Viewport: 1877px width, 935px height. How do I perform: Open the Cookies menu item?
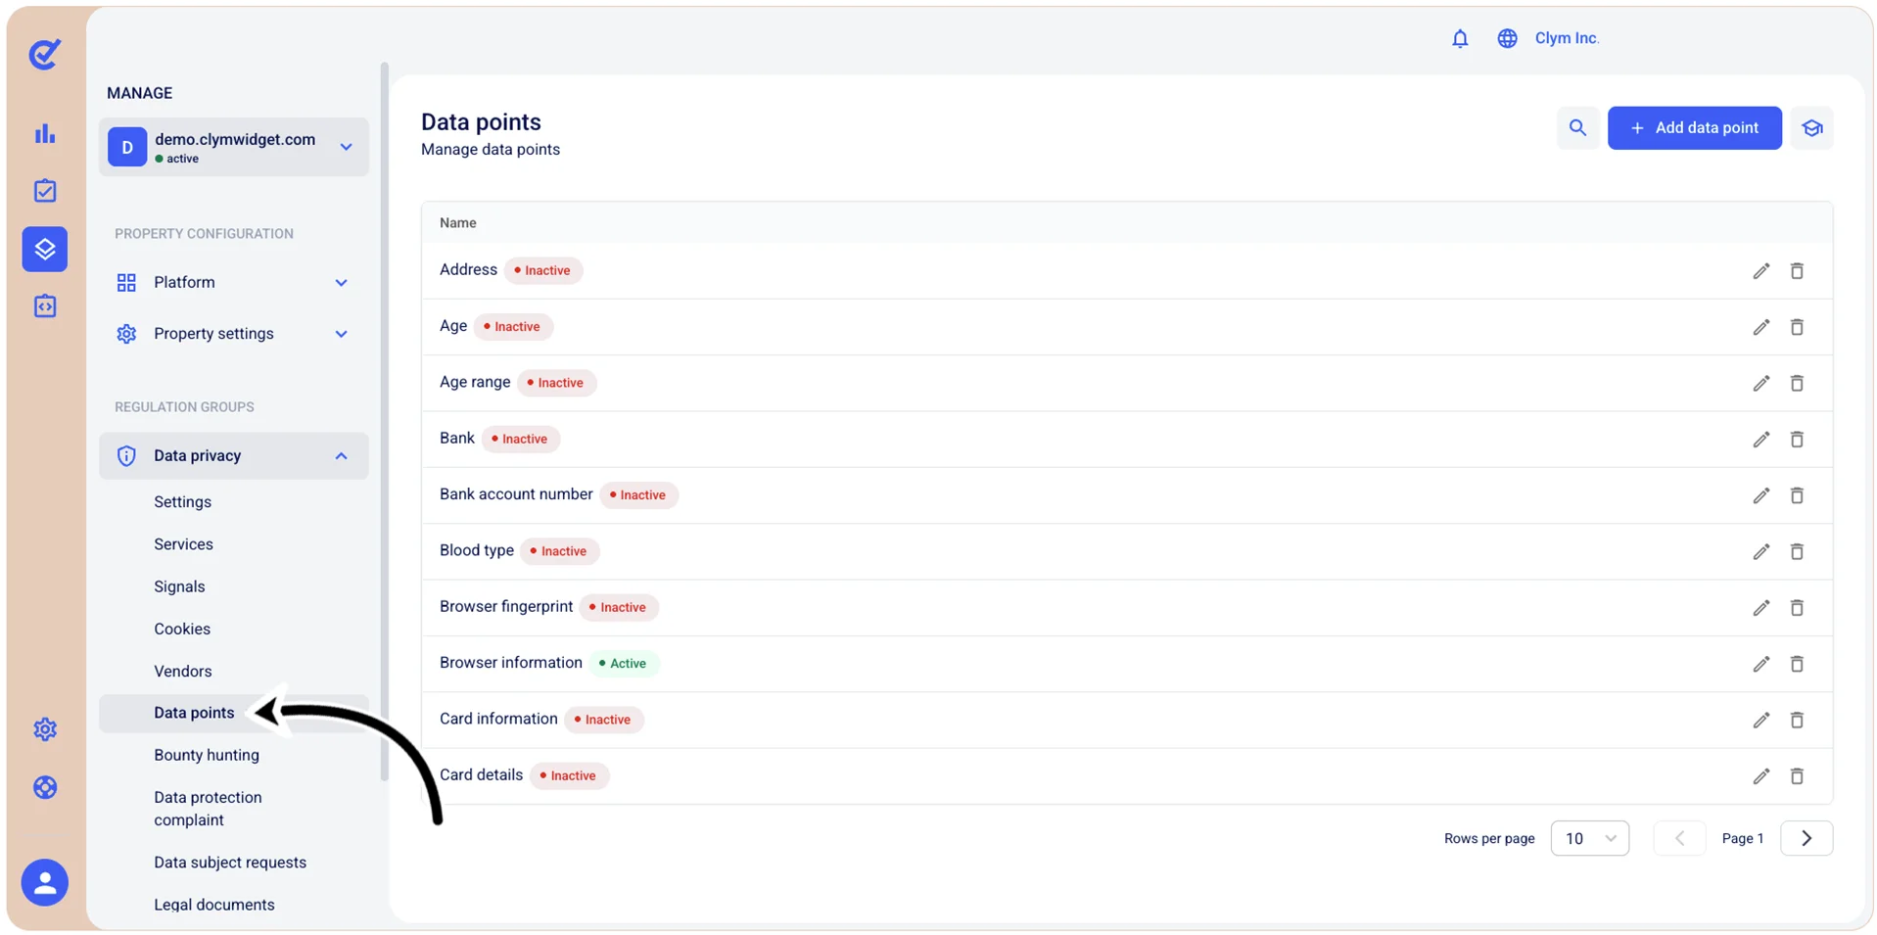point(182,629)
